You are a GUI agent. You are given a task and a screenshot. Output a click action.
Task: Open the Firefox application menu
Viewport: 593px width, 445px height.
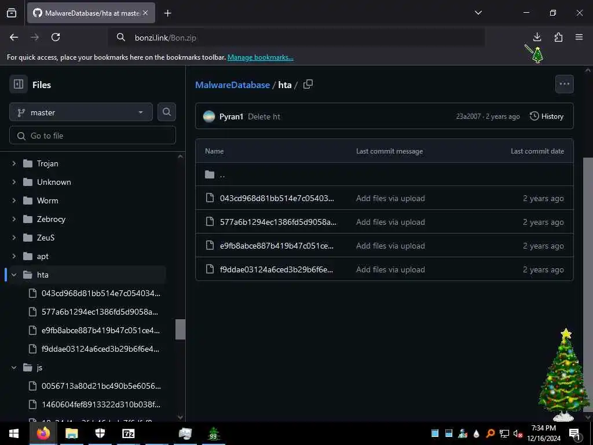click(579, 37)
